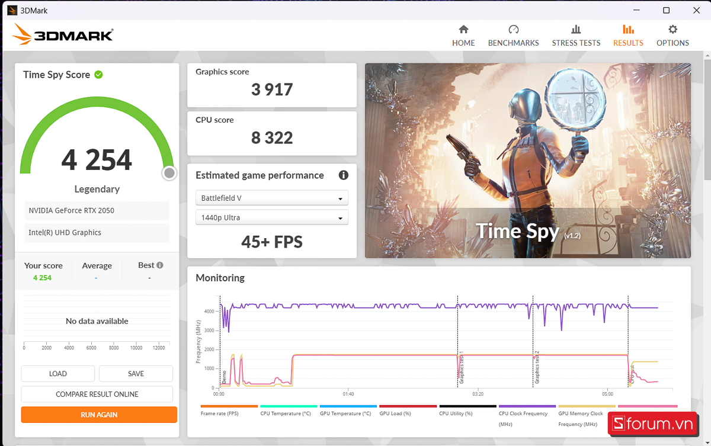Open the OPTIONS tab
The width and height of the screenshot is (711, 446).
pos(672,36)
